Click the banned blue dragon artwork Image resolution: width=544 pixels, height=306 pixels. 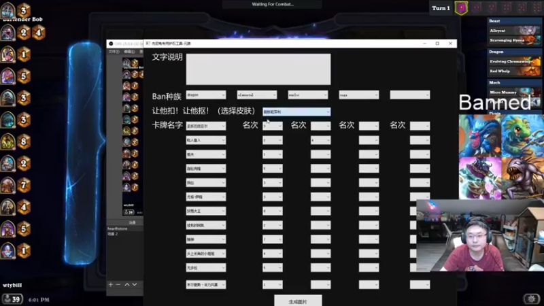(x=480, y=135)
